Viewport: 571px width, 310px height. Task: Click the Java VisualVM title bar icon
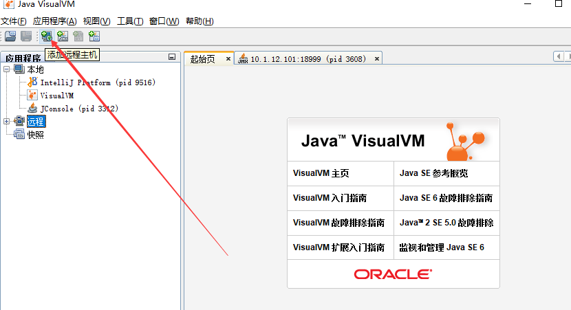(x=8, y=4)
